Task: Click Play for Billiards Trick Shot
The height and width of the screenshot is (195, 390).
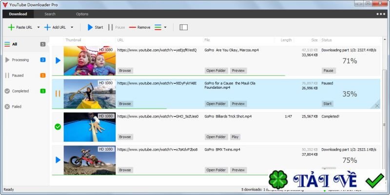Action: [235, 137]
